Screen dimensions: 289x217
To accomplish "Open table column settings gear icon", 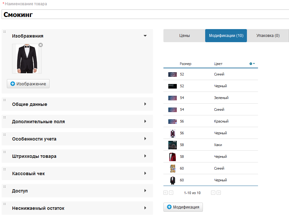I will click(251, 64).
